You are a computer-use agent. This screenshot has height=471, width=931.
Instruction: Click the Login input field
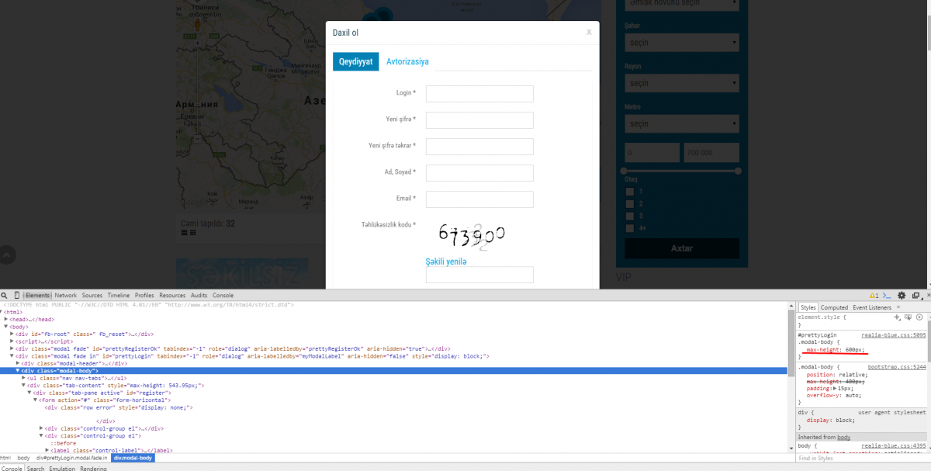click(x=479, y=94)
